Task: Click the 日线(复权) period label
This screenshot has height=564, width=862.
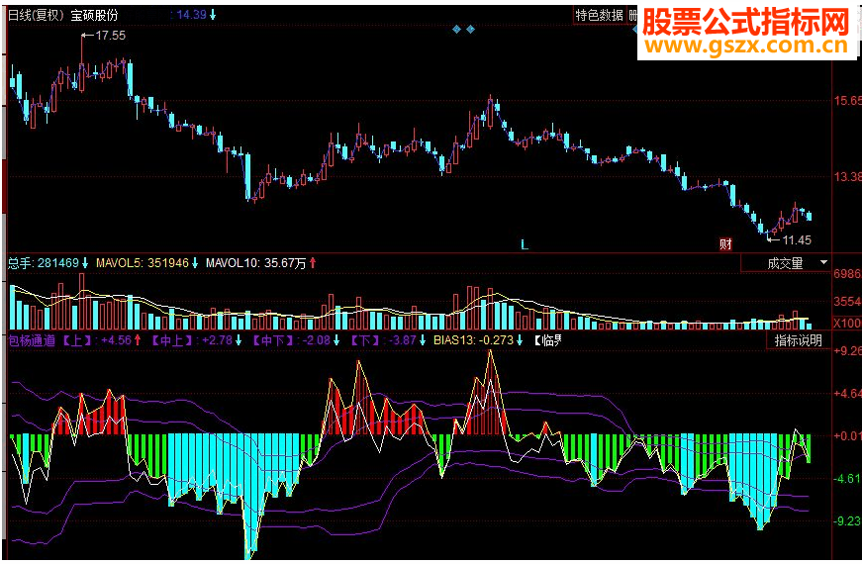Action: 37,16
